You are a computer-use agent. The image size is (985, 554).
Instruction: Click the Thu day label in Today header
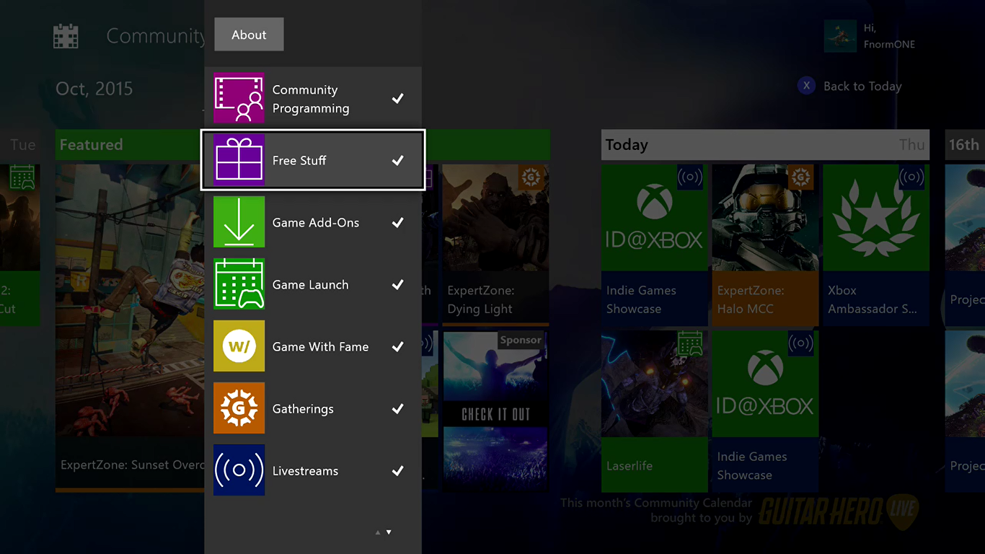pyautogui.click(x=911, y=145)
